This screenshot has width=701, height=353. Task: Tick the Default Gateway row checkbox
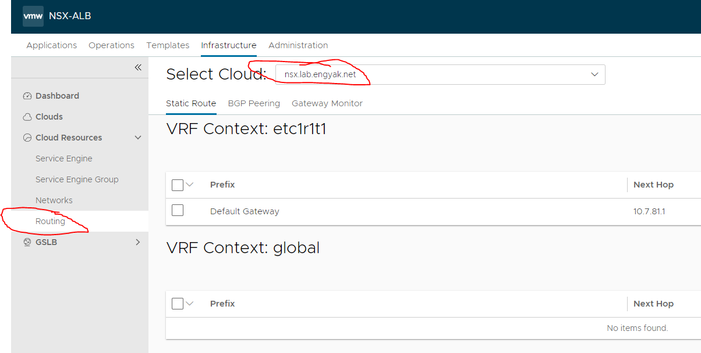click(178, 211)
